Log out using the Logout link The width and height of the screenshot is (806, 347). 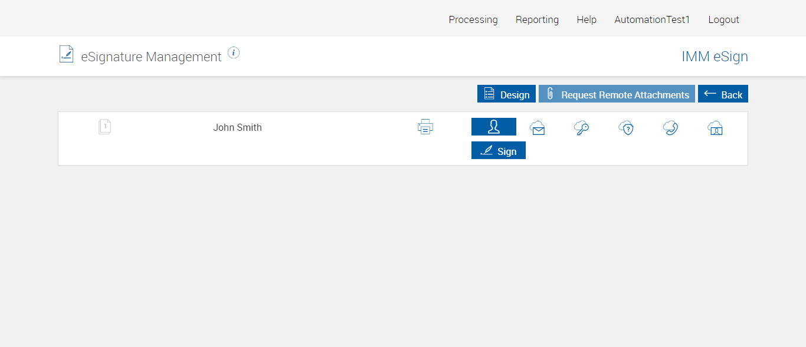pos(723,19)
